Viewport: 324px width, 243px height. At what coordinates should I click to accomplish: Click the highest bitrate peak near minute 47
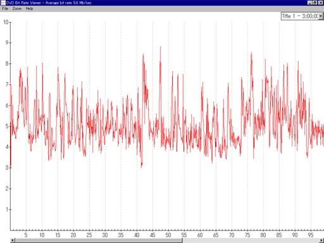[161, 47]
